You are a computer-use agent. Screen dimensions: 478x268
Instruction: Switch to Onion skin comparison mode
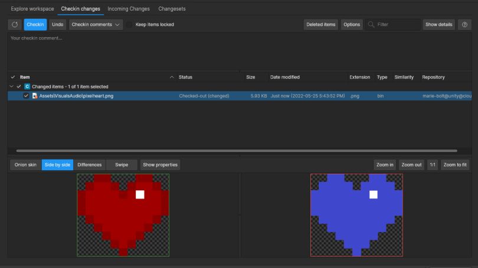coord(25,165)
